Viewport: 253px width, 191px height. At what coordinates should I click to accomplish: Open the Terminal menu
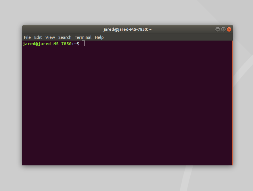click(x=83, y=37)
